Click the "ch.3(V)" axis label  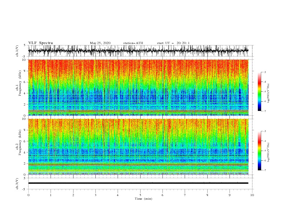[x=17, y=184]
